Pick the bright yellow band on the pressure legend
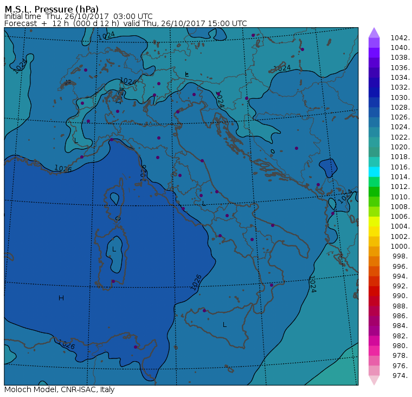Image resolution: width=412 pixels, height=397 pixels. (x=374, y=222)
